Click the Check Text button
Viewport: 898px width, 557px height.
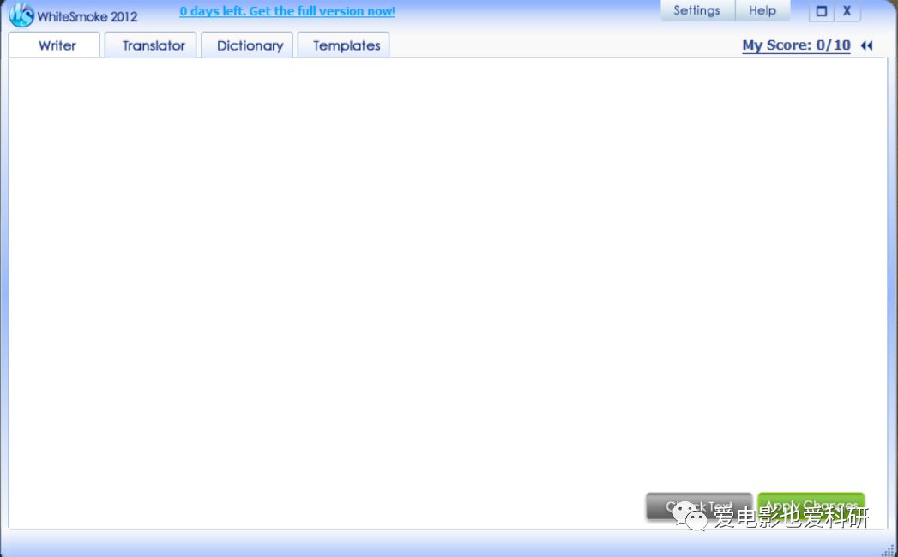pyautogui.click(x=699, y=506)
